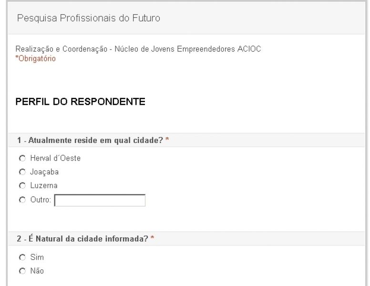Click the PERFIL DO RESPONDENTE section heading
The image size is (370, 286).
tap(80, 102)
